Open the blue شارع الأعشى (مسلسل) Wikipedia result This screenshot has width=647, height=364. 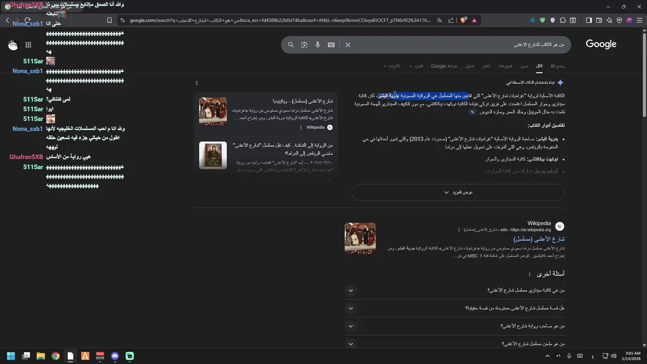[x=538, y=239]
